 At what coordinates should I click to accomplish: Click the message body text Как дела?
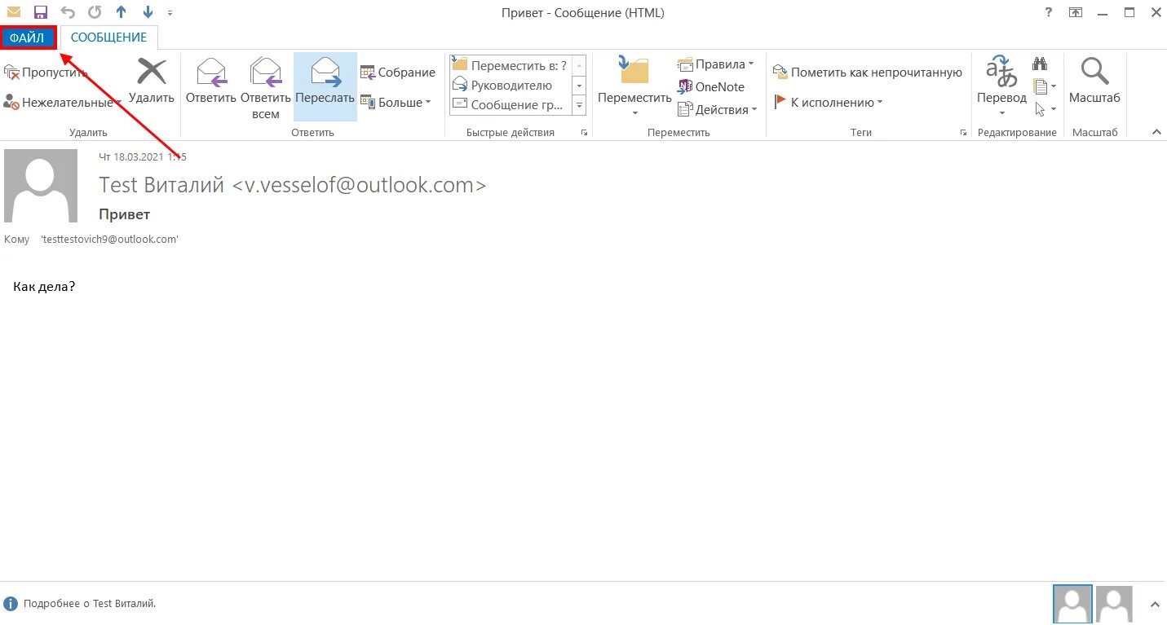click(x=45, y=286)
